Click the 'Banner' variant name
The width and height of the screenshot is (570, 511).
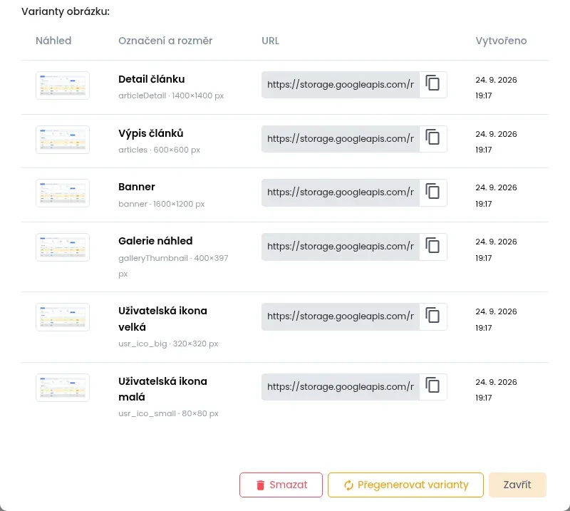coord(137,187)
